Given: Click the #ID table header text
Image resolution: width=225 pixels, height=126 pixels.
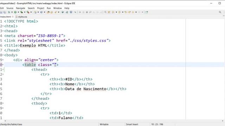Looking at the screenshot, I should (69, 79).
